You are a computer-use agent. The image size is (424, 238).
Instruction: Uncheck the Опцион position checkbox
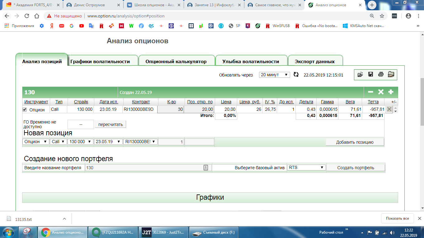25,110
